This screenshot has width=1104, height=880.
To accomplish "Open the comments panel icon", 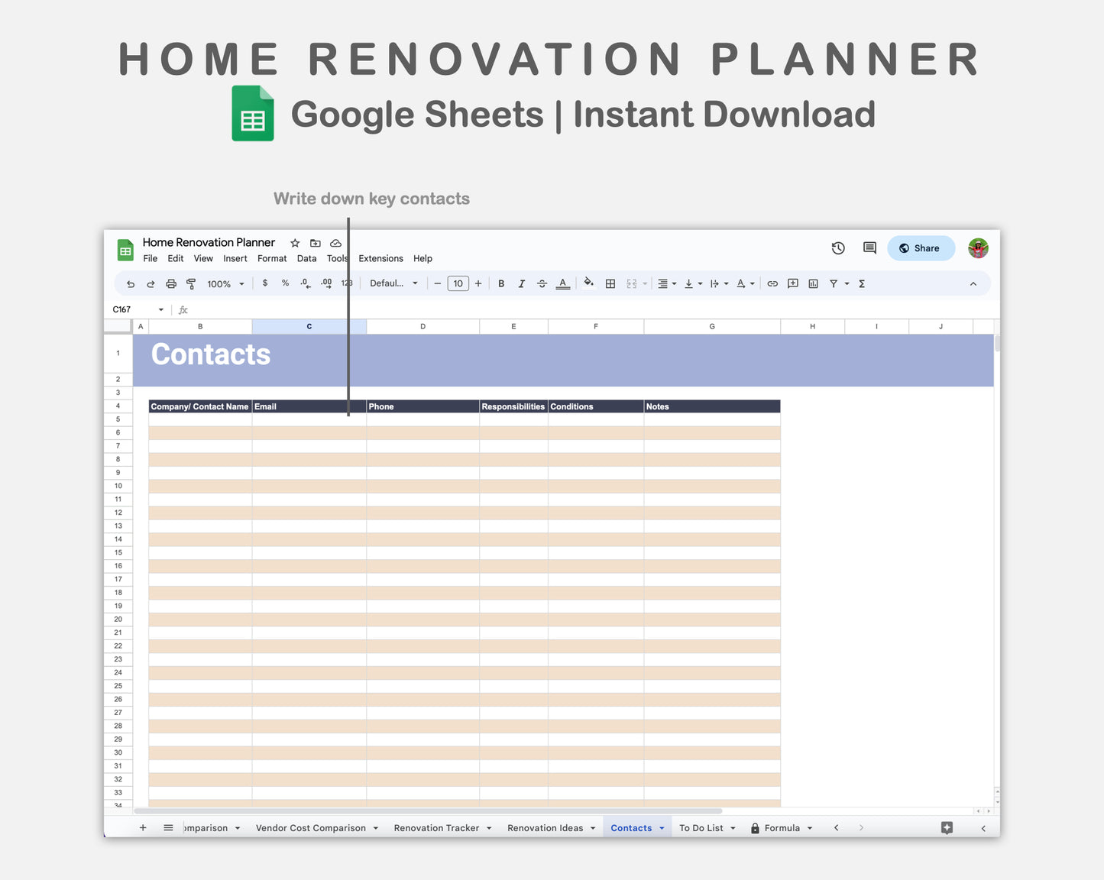I will [x=869, y=247].
